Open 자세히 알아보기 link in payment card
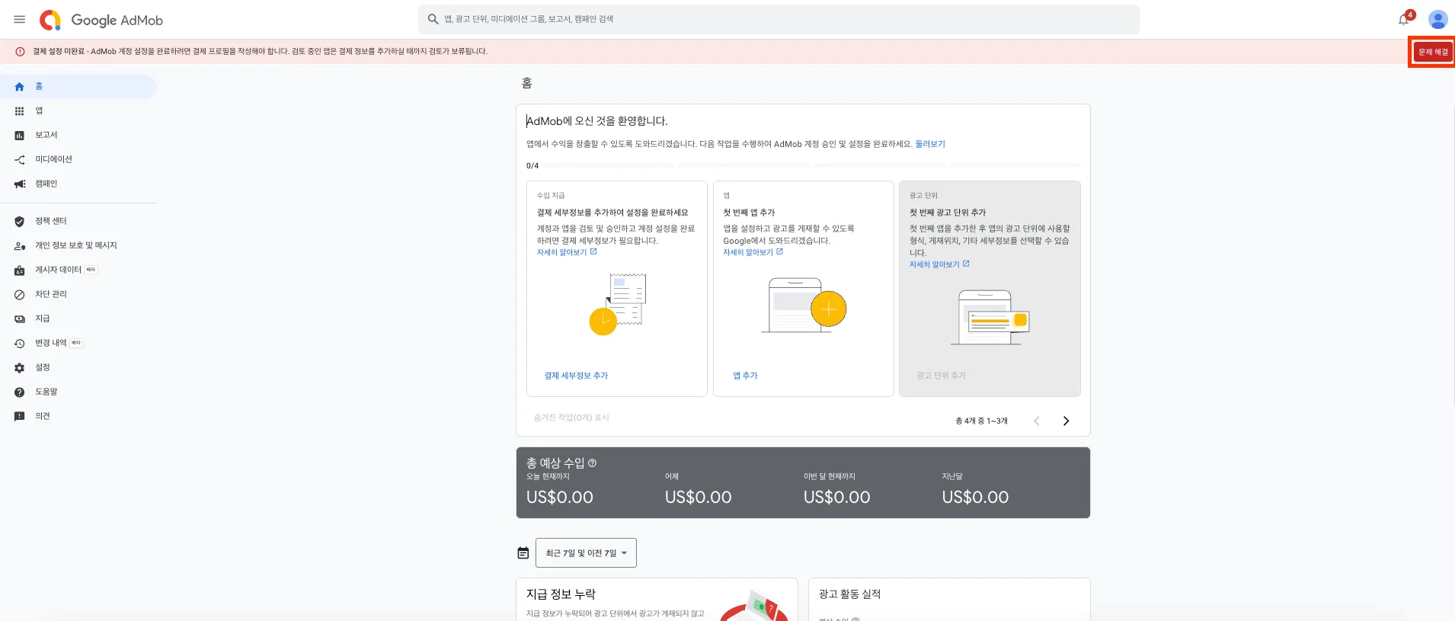 (567, 252)
